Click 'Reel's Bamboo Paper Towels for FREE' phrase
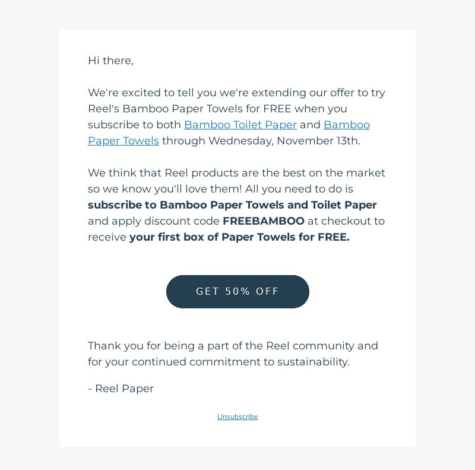The image size is (475, 470). [x=189, y=109]
